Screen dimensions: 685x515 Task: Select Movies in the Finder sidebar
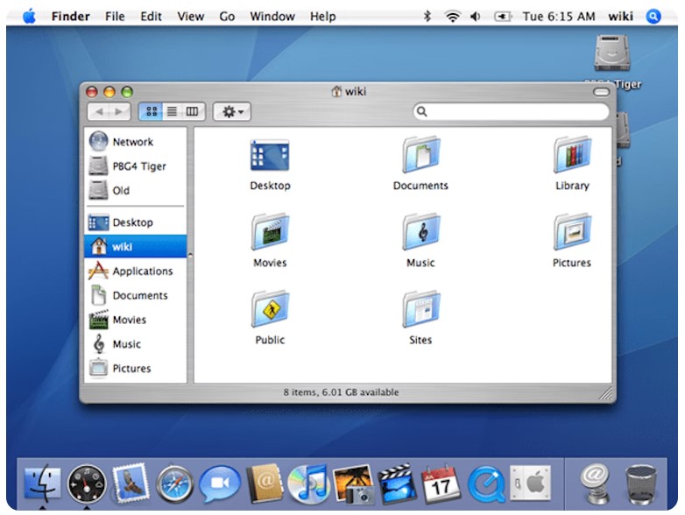(x=136, y=320)
